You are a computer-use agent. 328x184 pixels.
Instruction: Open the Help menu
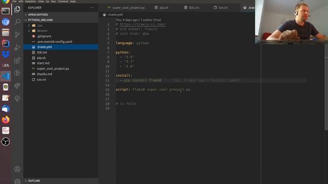(x=73, y=1)
